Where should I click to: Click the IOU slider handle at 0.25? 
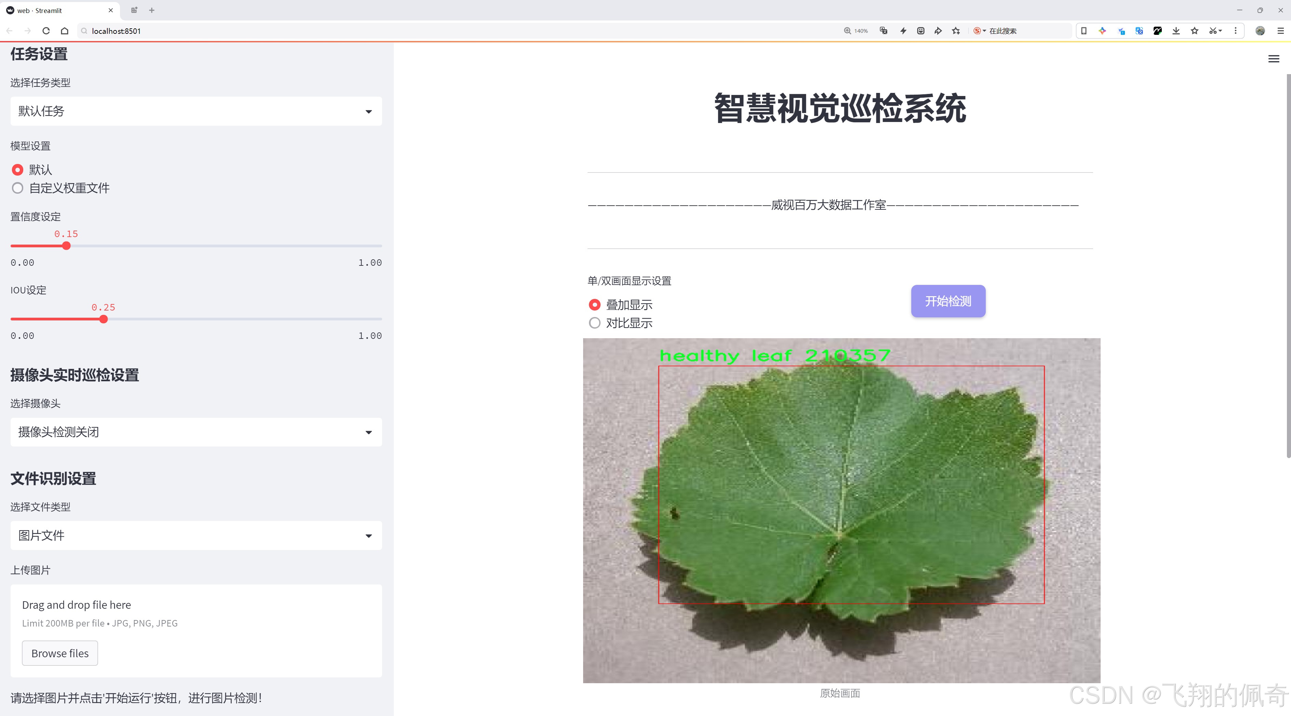click(103, 319)
